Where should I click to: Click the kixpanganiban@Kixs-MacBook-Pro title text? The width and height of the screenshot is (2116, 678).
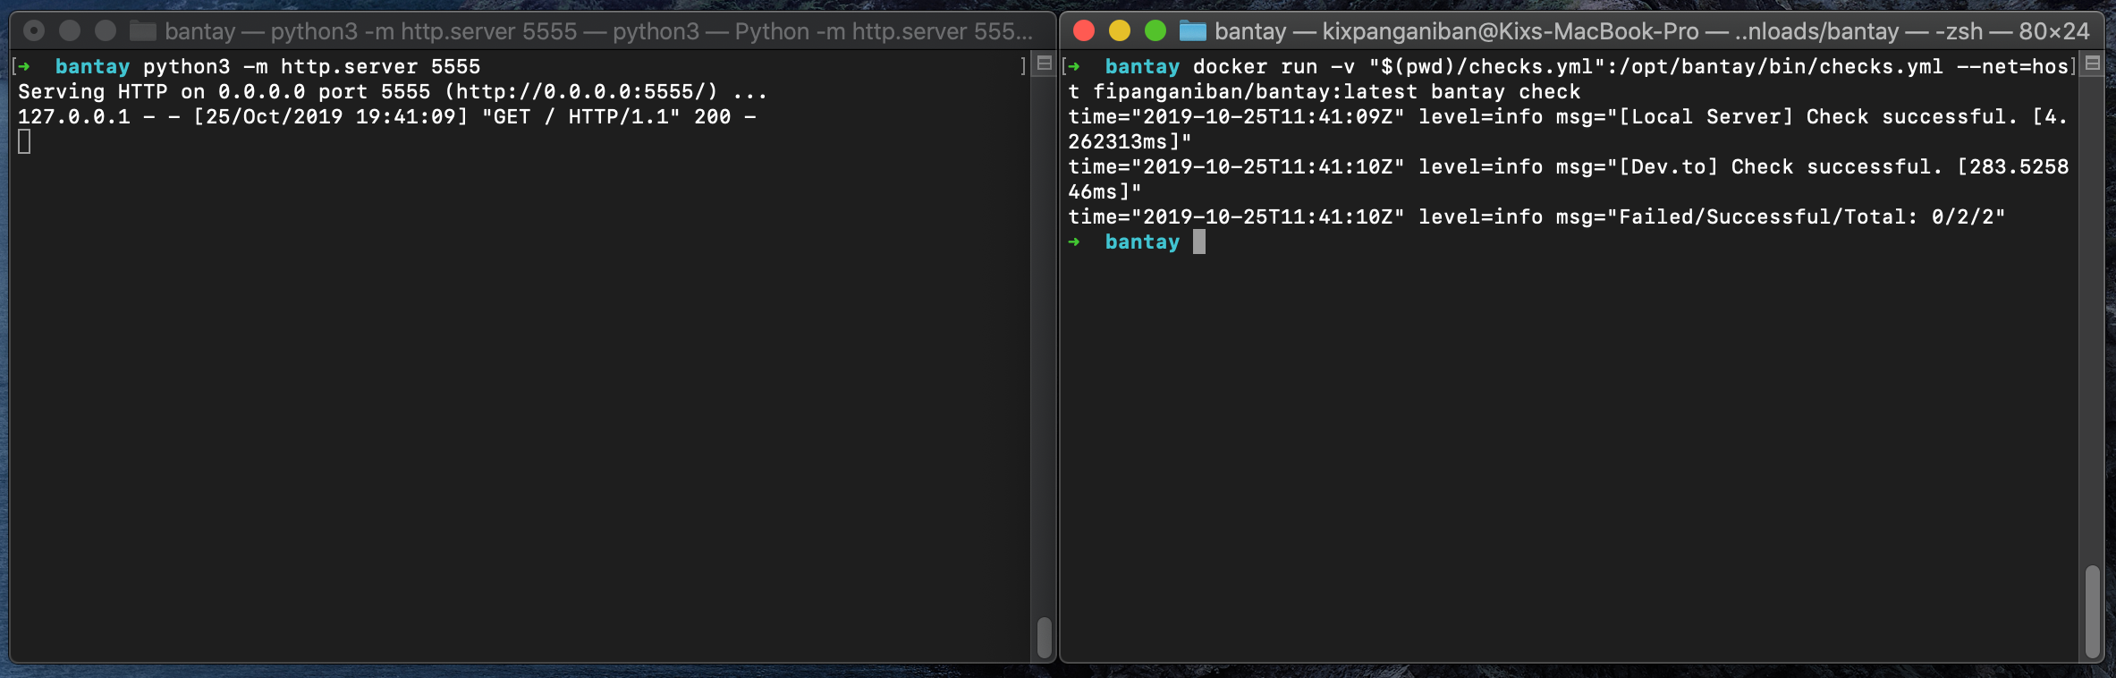pyautogui.click(x=1510, y=31)
